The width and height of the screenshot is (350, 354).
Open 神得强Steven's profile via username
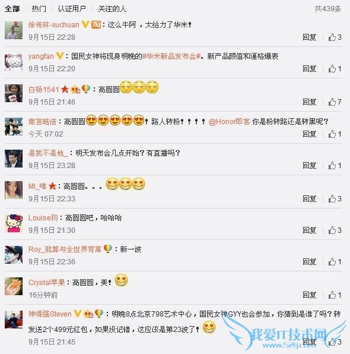coord(50,314)
